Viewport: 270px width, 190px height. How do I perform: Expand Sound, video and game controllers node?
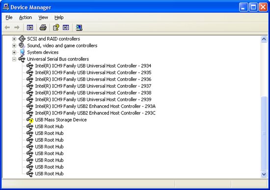[14, 46]
